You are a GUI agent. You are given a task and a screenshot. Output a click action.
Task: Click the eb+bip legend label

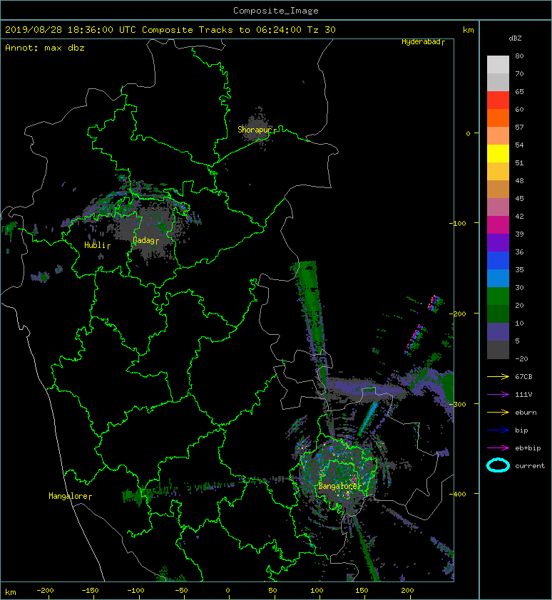point(528,448)
